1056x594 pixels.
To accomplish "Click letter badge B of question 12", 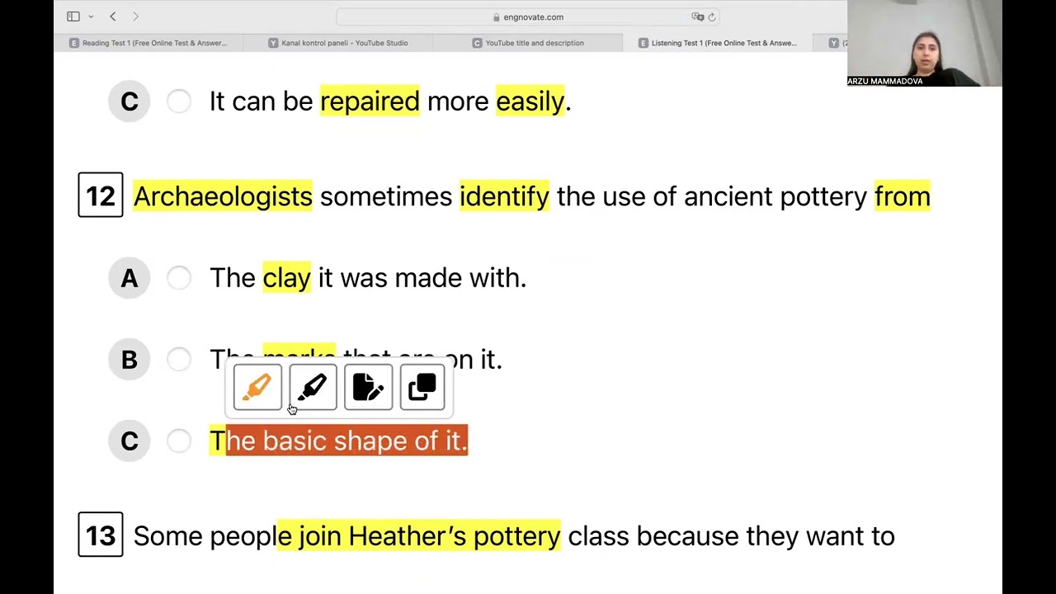I will coord(130,359).
